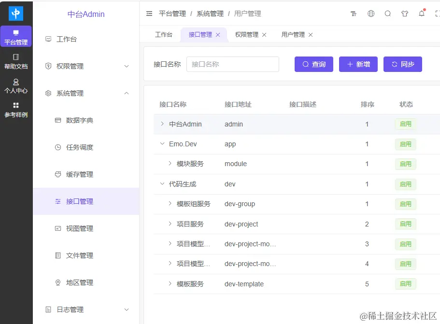This screenshot has width=440, height=324.
Task: Open 参考样例 in the dark sidebar
Action: [16, 110]
